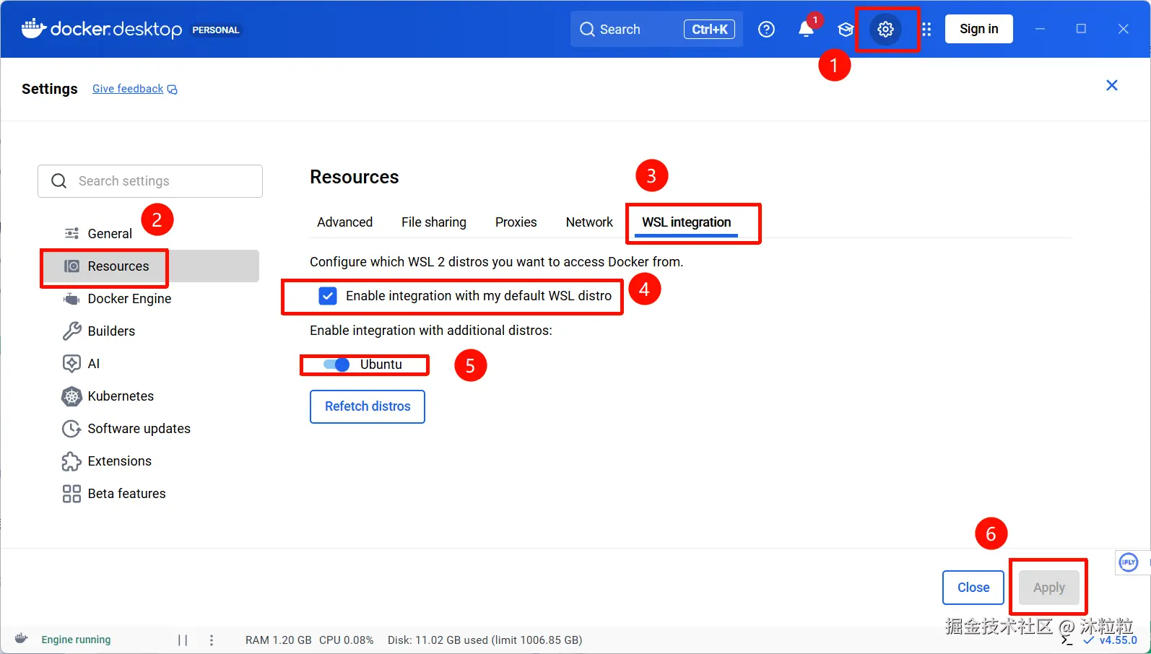Open the apps grid dots icon
The height and width of the screenshot is (654, 1151).
pos(926,30)
